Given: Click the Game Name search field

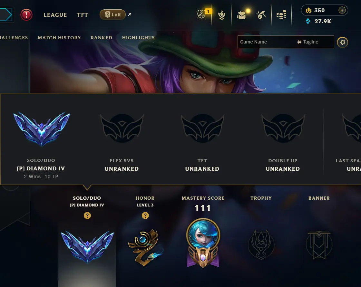Looking at the screenshot, I should [x=266, y=42].
